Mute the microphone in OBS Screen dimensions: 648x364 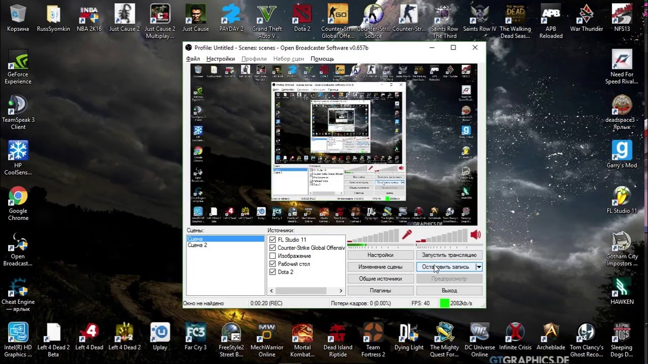(407, 235)
